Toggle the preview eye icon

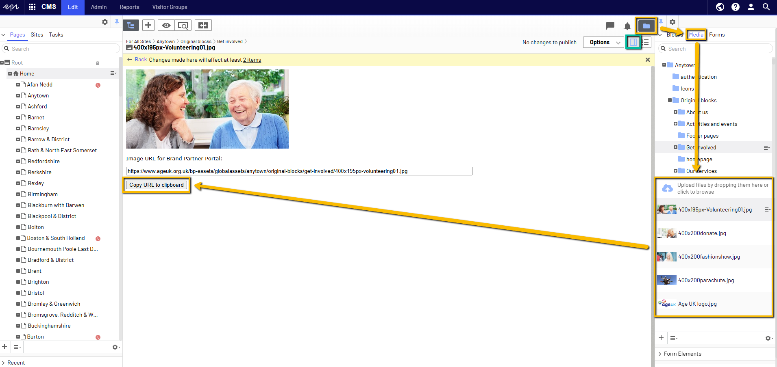[x=166, y=25]
